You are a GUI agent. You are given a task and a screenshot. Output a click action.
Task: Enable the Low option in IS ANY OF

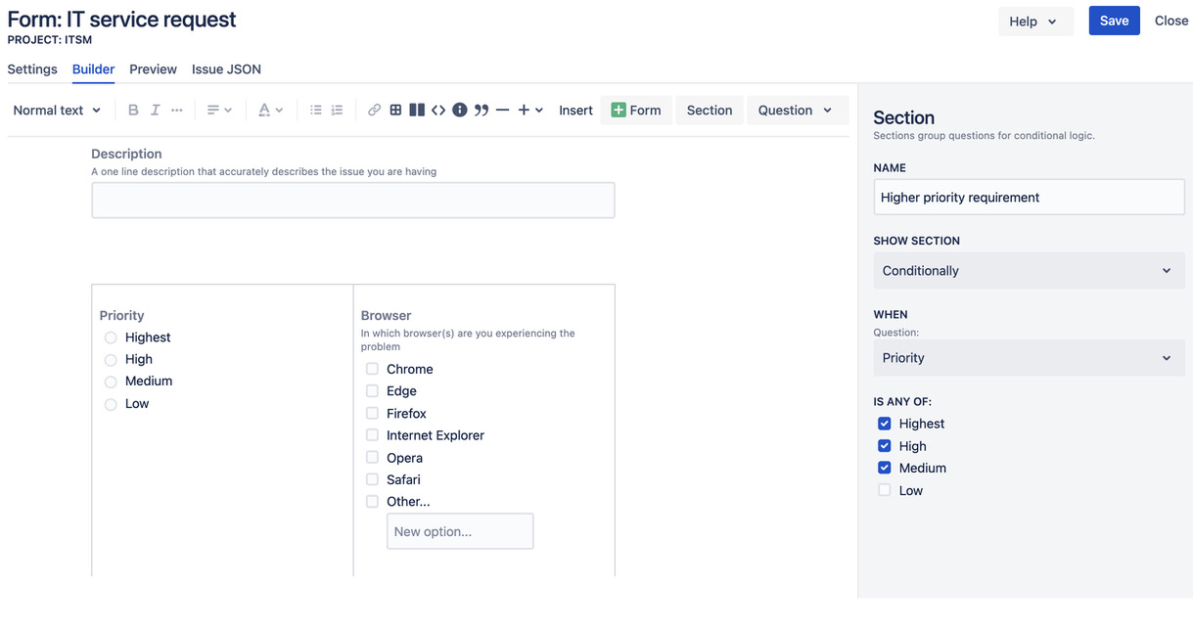[885, 490]
